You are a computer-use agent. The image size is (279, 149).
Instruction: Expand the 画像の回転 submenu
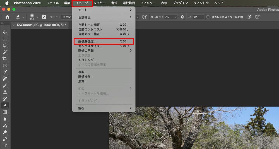coord(104,51)
